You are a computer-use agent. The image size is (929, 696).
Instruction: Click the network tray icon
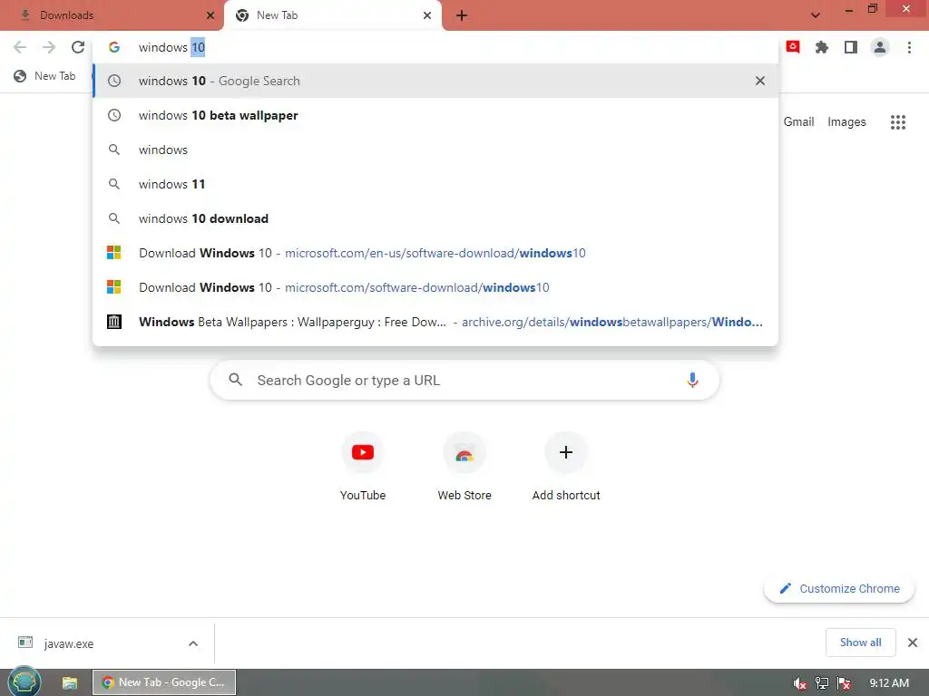[822, 683]
